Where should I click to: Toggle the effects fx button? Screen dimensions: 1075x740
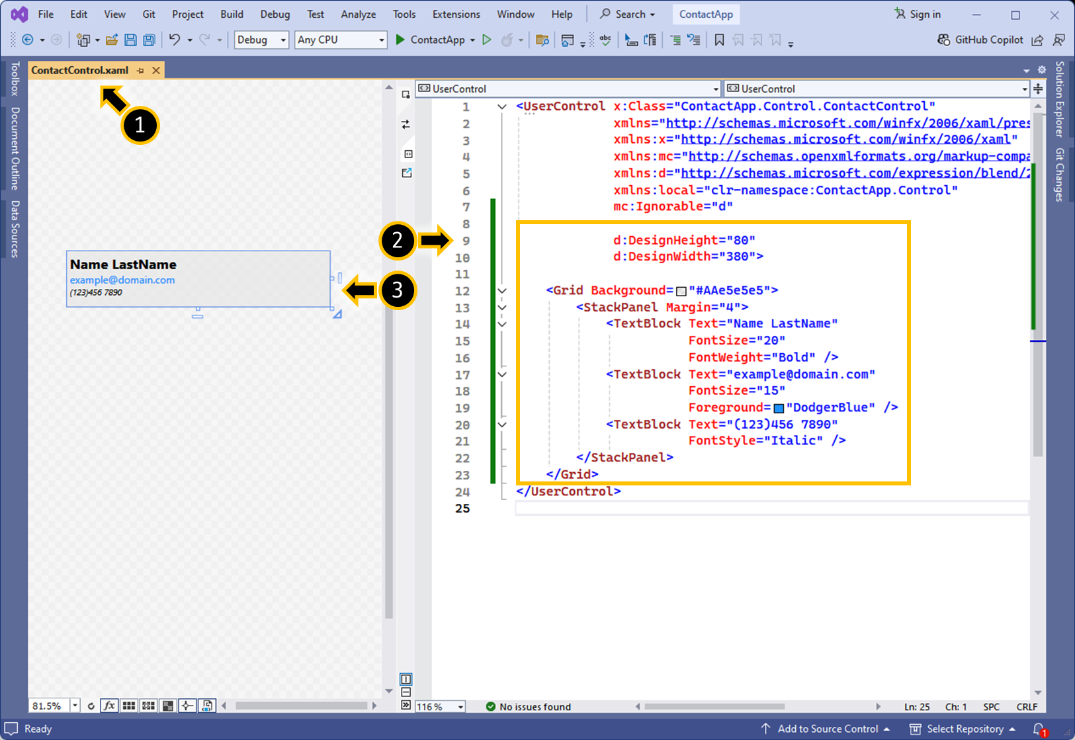click(109, 706)
